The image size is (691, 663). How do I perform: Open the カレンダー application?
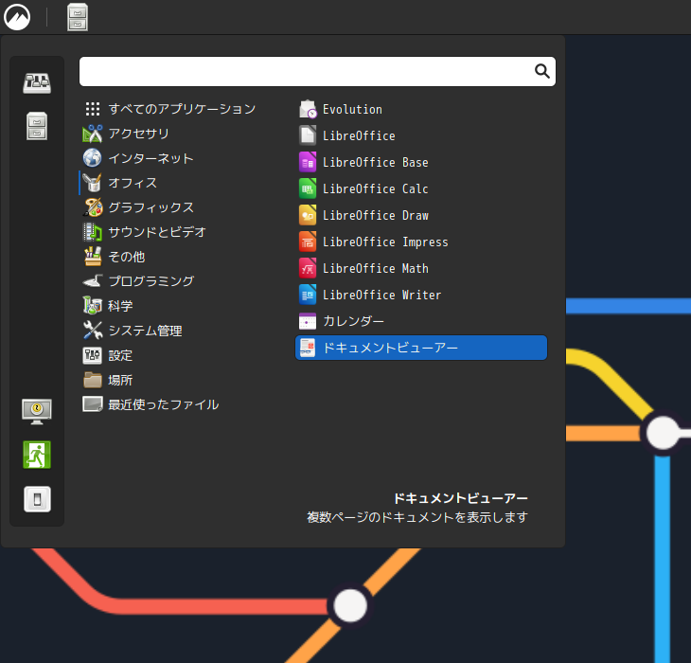click(421, 321)
